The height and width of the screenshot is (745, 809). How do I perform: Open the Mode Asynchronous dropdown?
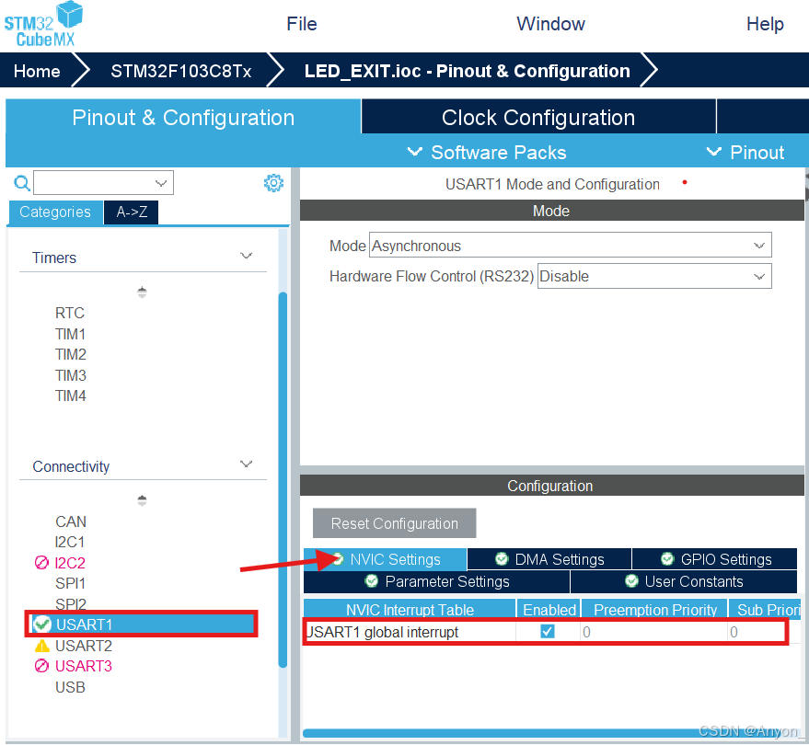tap(570, 246)
